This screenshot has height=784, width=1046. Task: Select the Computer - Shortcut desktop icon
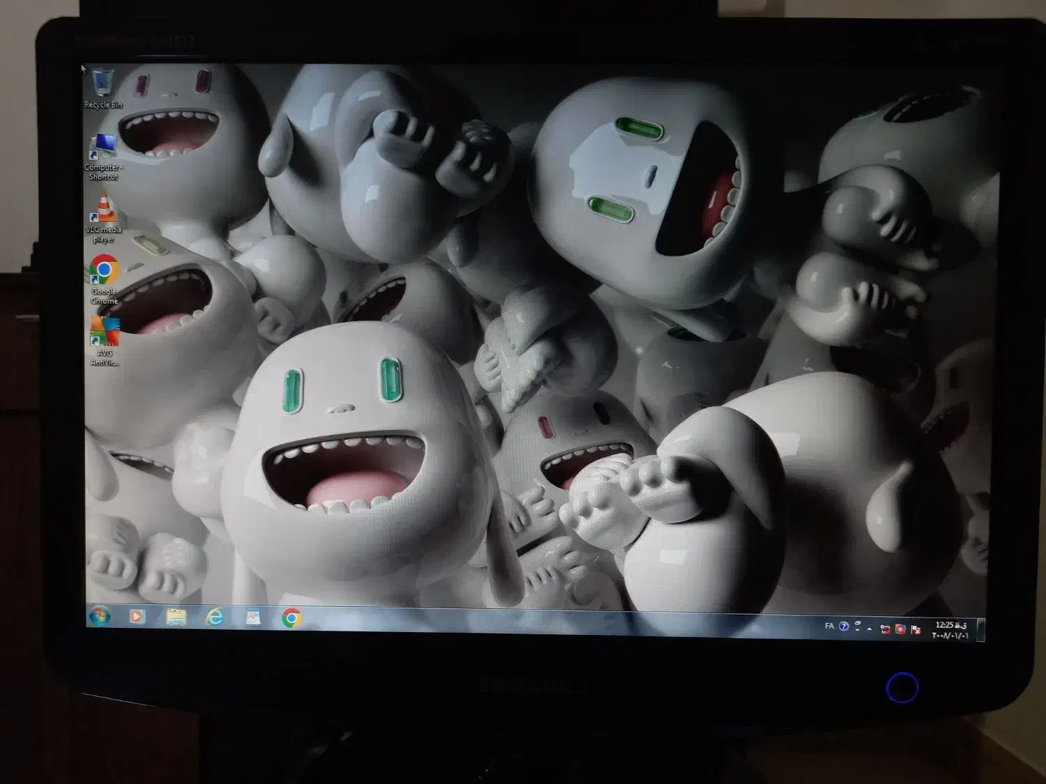(x=104, y=148)
